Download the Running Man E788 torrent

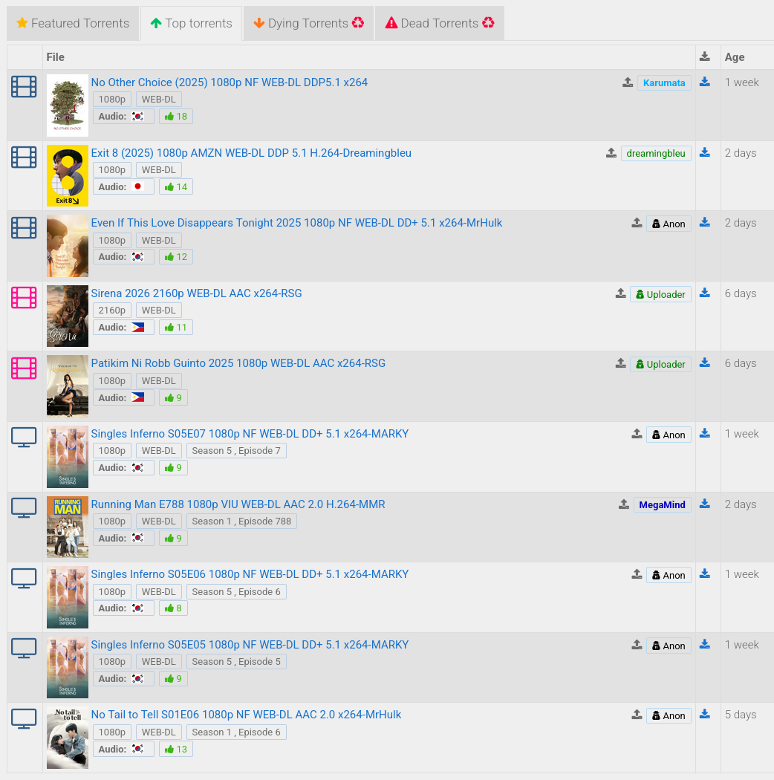[x=705, y=504]
